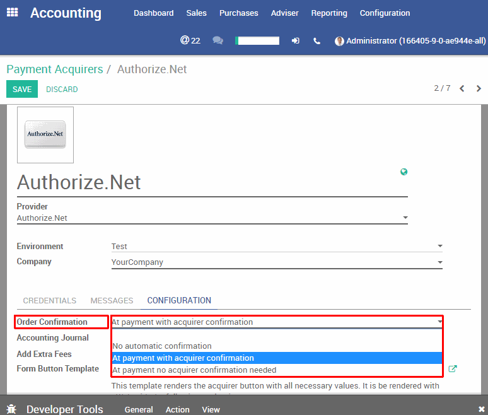Image resolution: width=488 pixels, height=415 pixels.
Task: Discard changes to the record
Action: pyautogui.click(x=62, y=90)
